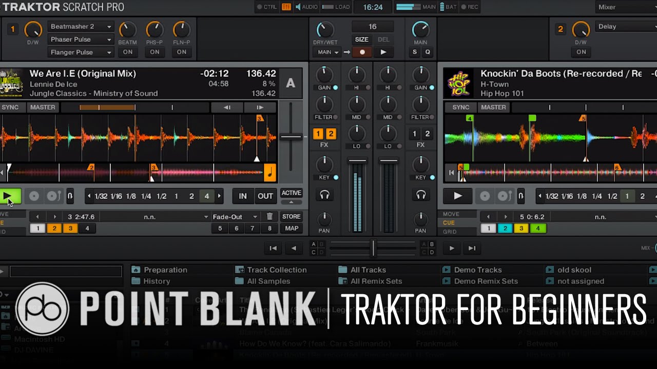Click deck B play button

(x=458, y=196)
